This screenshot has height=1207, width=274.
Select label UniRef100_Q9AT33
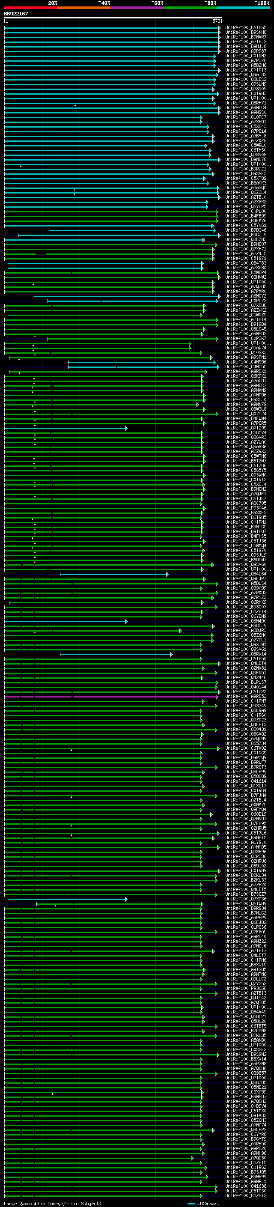[x=246, y=75]
